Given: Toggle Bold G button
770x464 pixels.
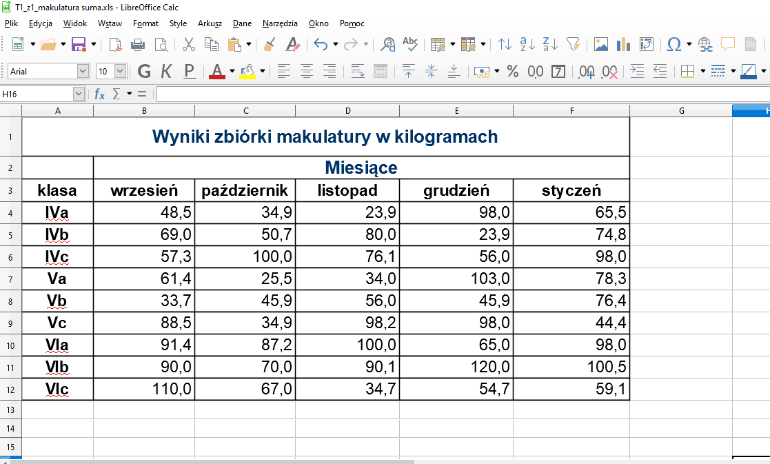Looking at the screenshot, I should tap(144, 72).
